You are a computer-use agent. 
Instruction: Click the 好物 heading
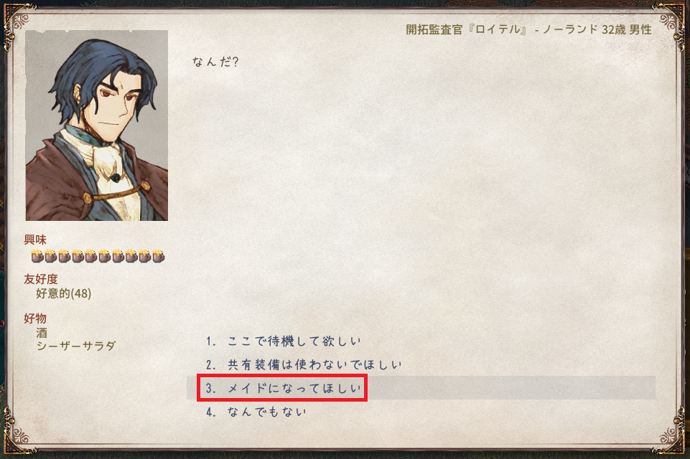[35, 318]
